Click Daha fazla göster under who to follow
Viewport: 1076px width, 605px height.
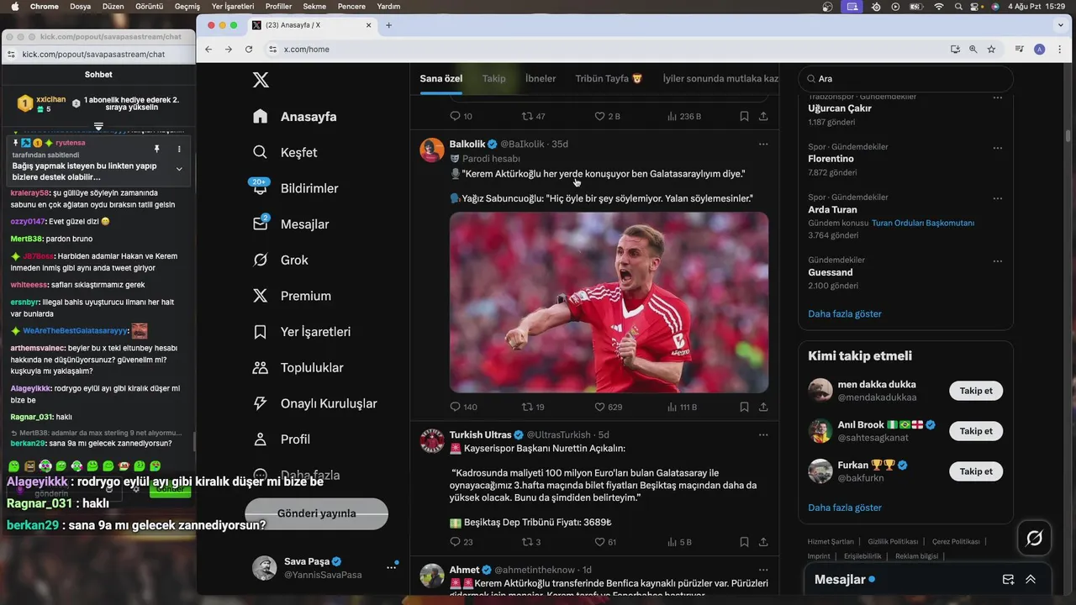click(845, 508)
